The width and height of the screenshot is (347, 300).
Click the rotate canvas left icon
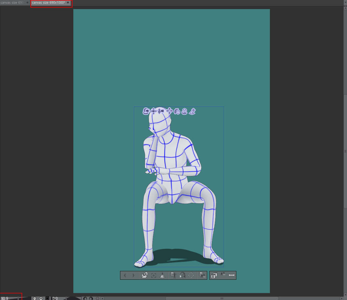[x=85, y=298]
